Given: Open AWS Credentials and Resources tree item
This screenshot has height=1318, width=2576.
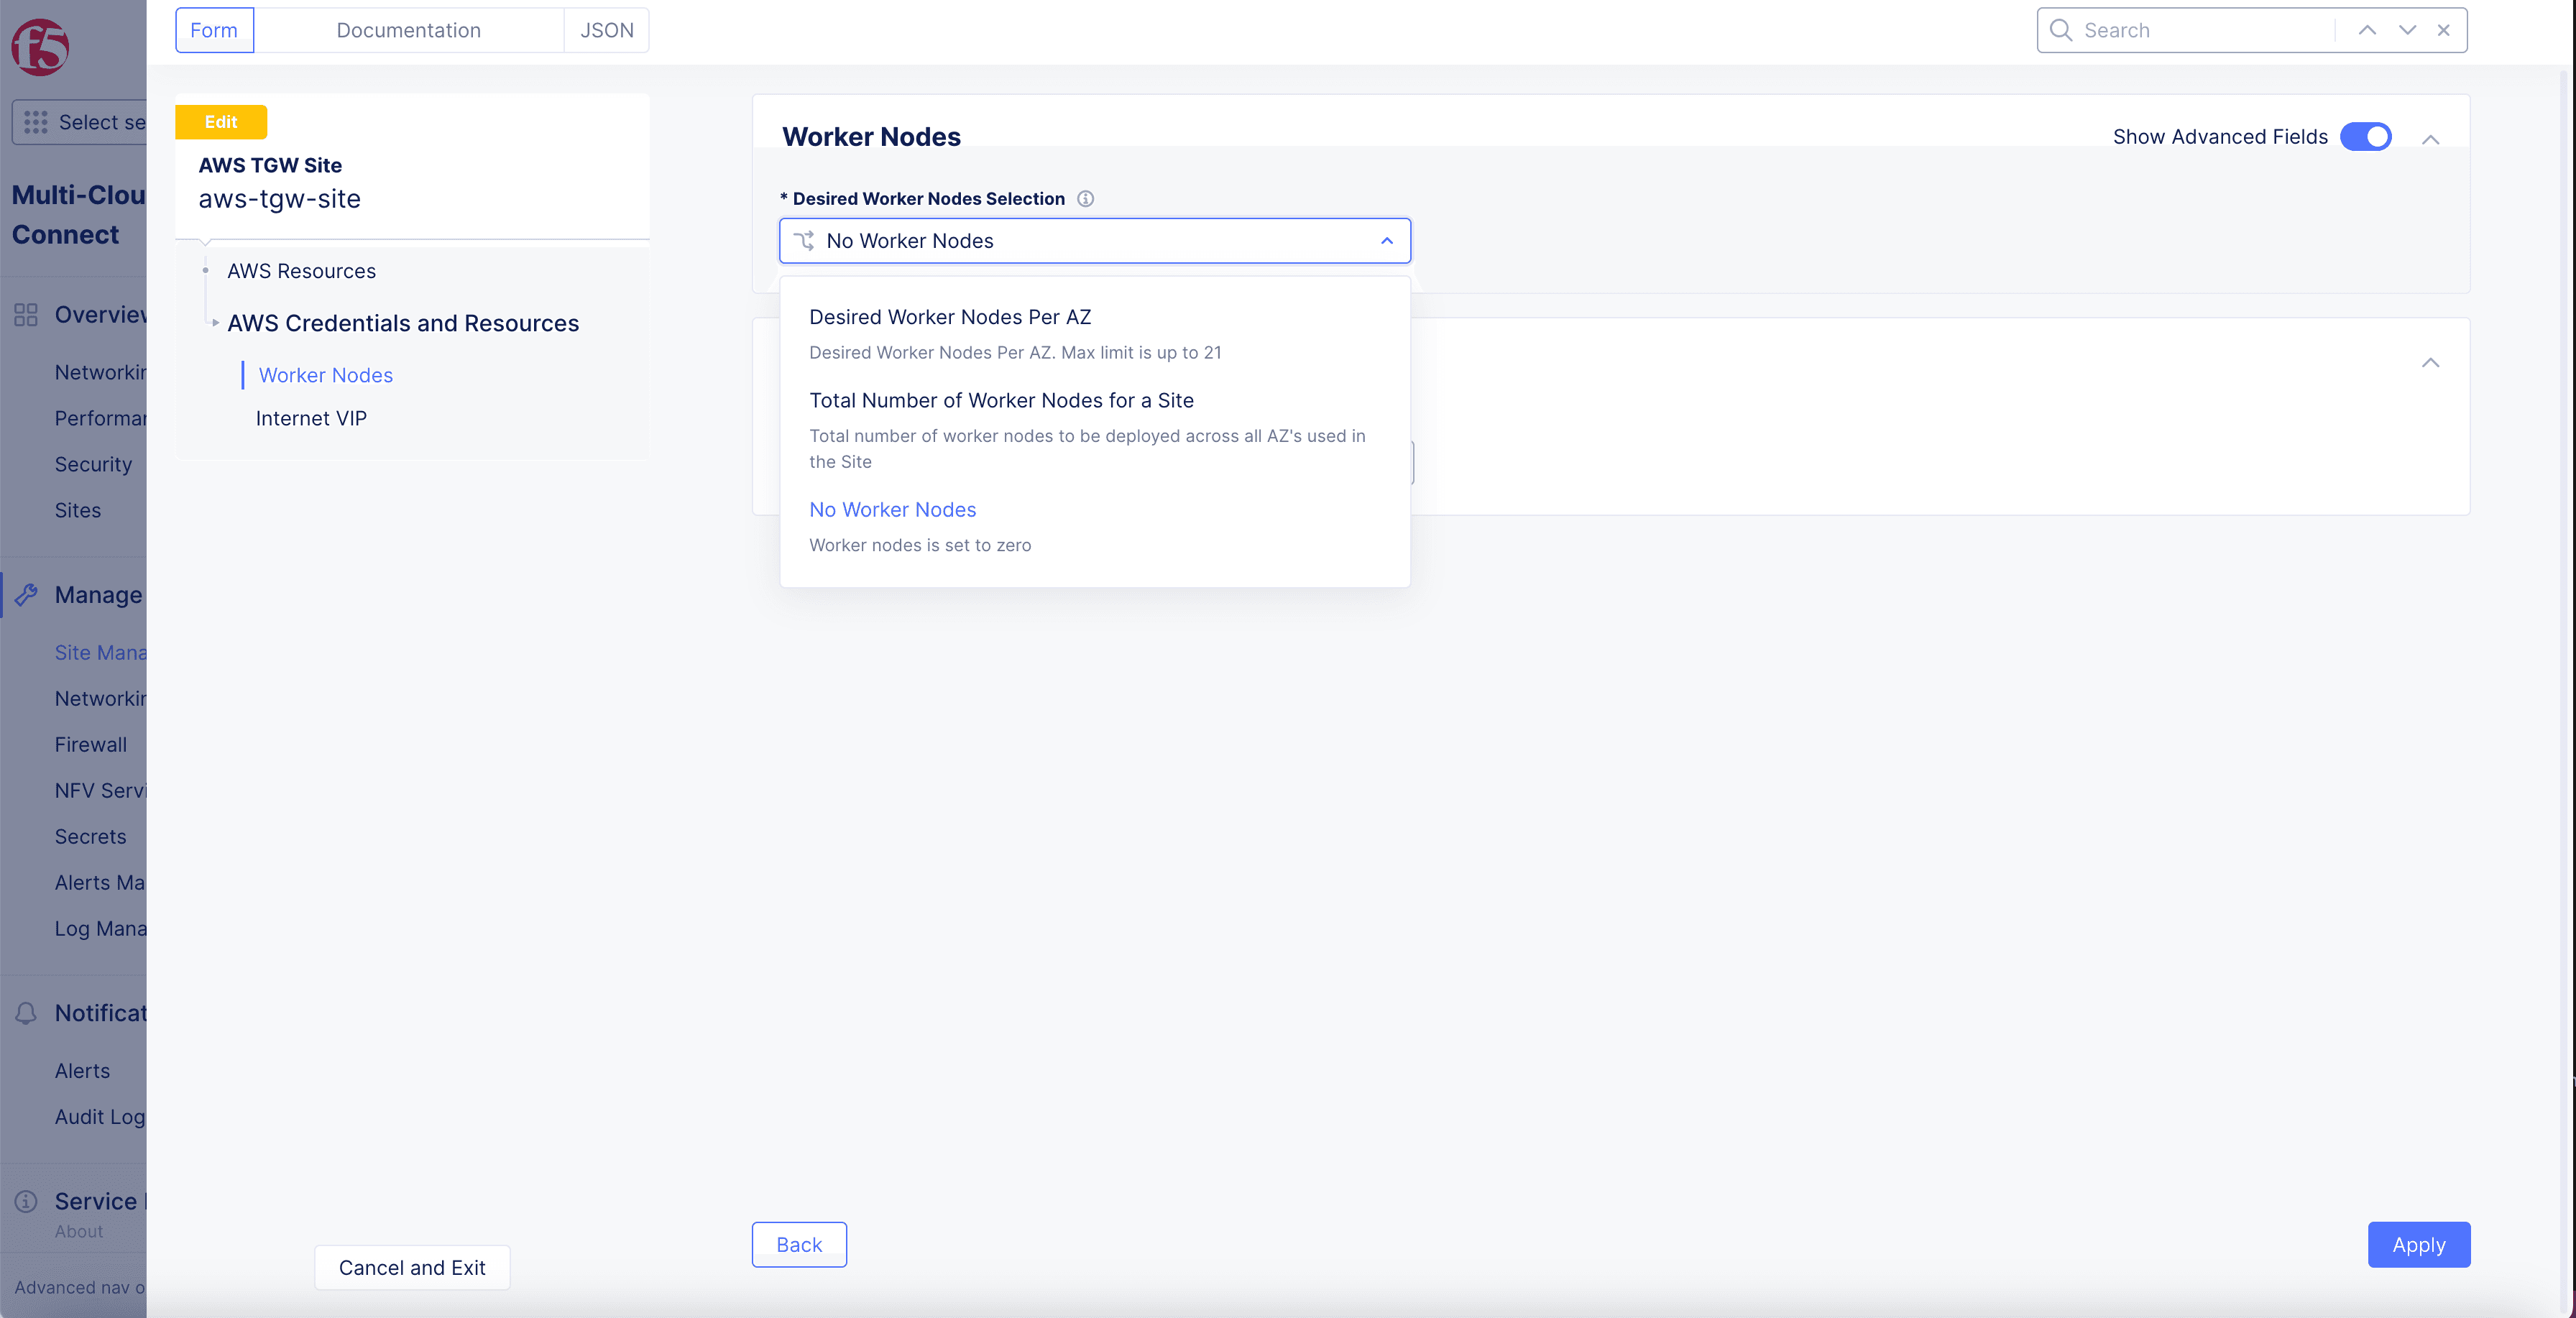Looking at the screenshot, I should coord(403,323).
